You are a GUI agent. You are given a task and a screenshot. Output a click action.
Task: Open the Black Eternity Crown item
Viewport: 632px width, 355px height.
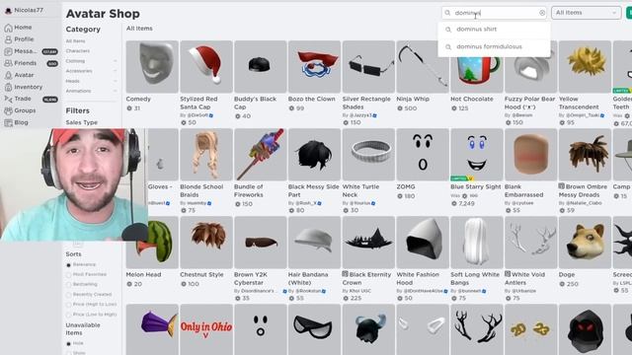[368, 243]
